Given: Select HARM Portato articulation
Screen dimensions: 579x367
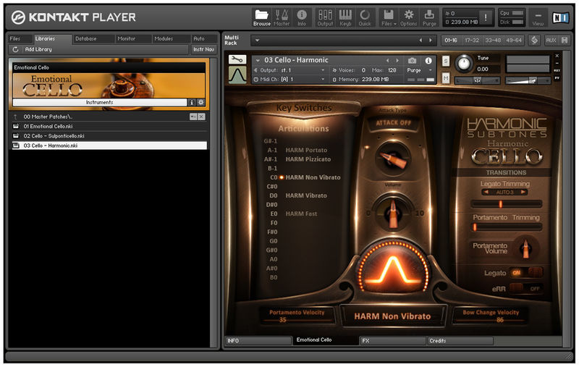Looking at the screenshot, I should [x=306, y=151].
